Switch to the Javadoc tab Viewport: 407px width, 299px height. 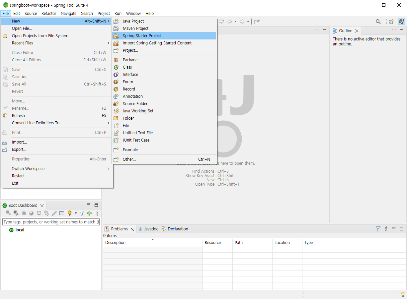pyautogui.click(x=148, y=229)
